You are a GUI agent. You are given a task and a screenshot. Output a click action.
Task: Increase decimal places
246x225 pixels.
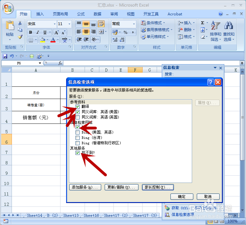click(115, 40)
